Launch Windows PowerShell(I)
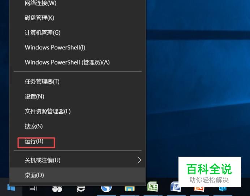 [77, 48]
